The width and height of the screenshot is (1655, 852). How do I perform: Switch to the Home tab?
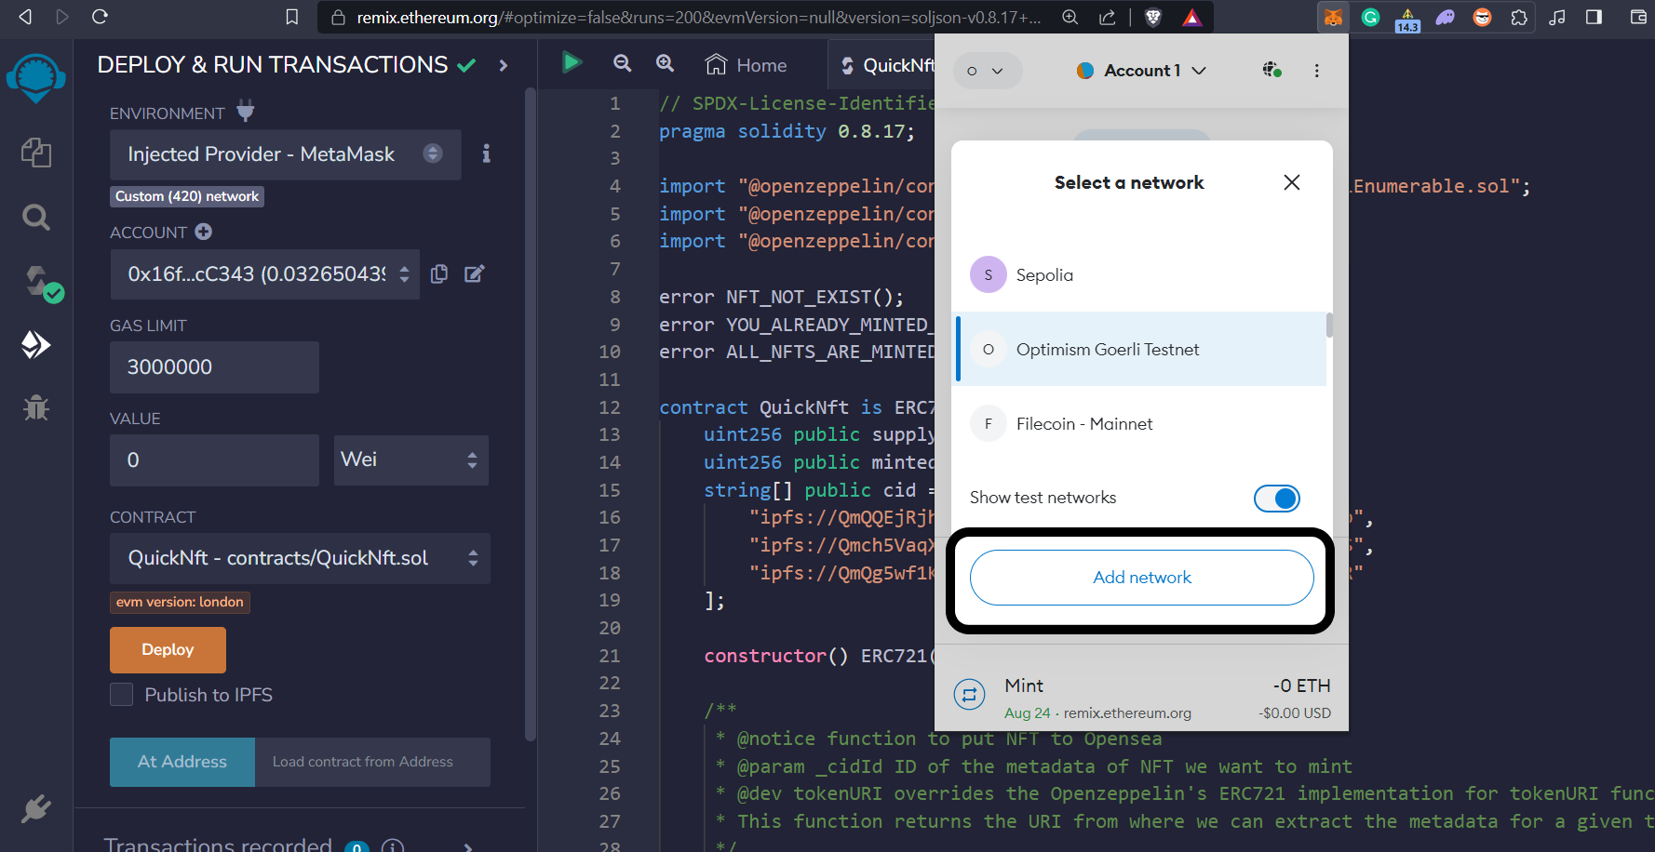pos(747,65)
